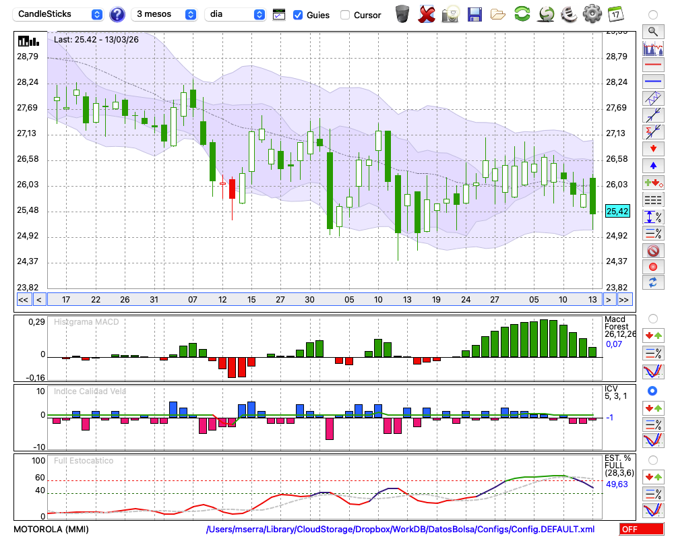Add a blue up arrow marker
This screenshot has height=539, width=674.
click(x=653, y=166)
